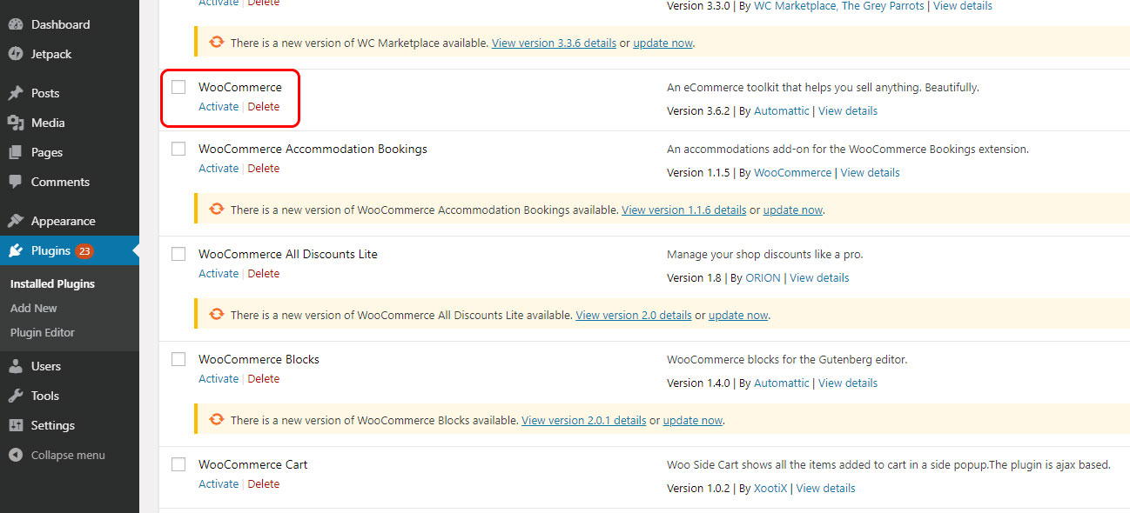Open Automattic author link for WooCommerce 3.6.2
Image resolution: width=1130 pixels, height=513 pixels.
coord(782,111)
